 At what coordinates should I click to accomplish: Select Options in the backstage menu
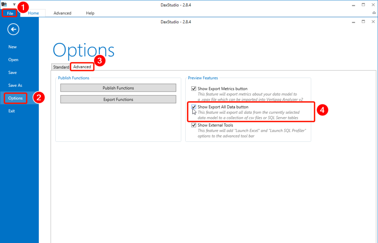click(x=16, y=98)
